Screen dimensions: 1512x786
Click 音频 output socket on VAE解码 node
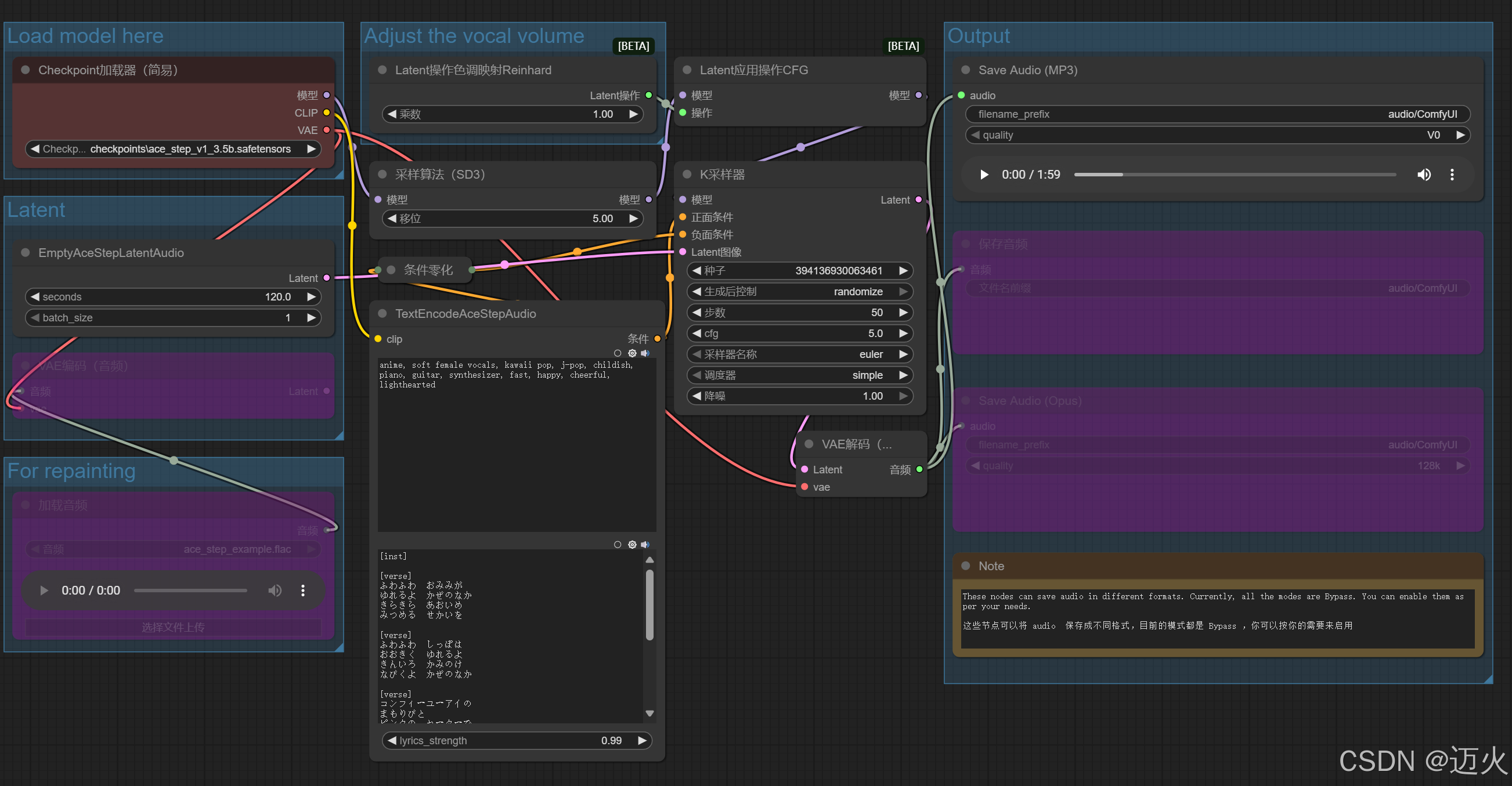[919, 469]
